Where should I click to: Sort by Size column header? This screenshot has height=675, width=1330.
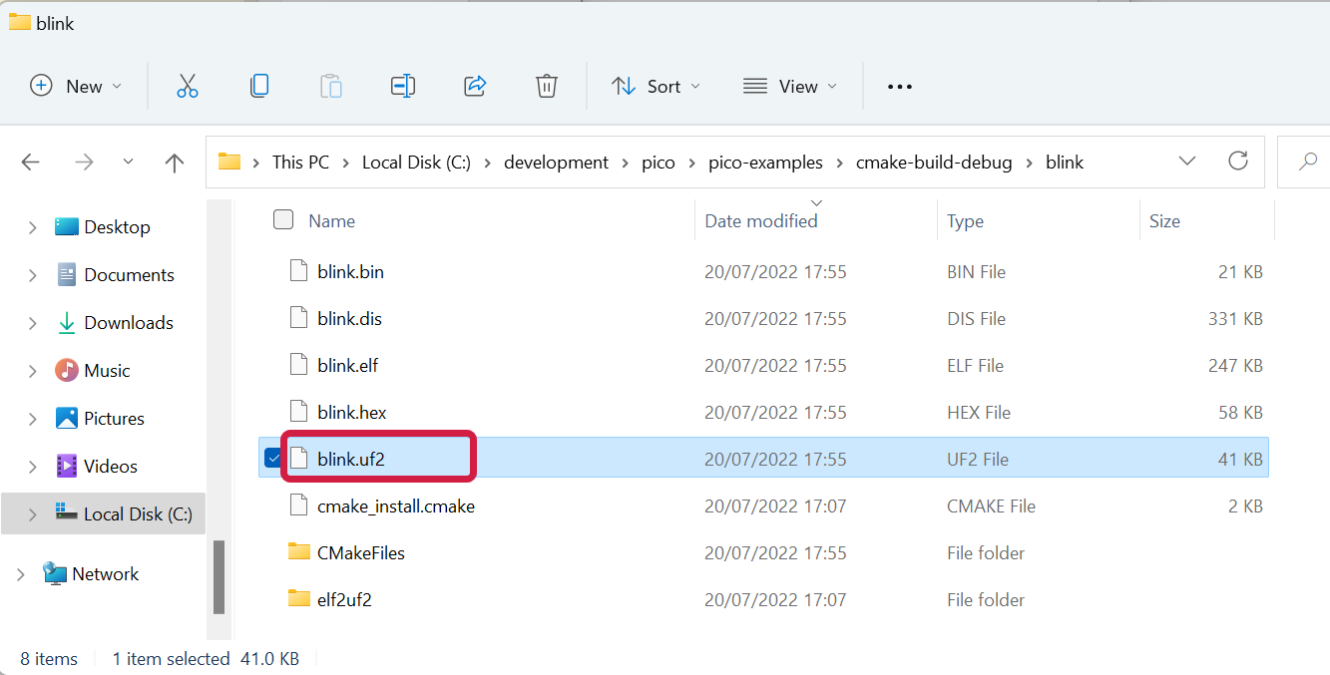coord(1164,220)
